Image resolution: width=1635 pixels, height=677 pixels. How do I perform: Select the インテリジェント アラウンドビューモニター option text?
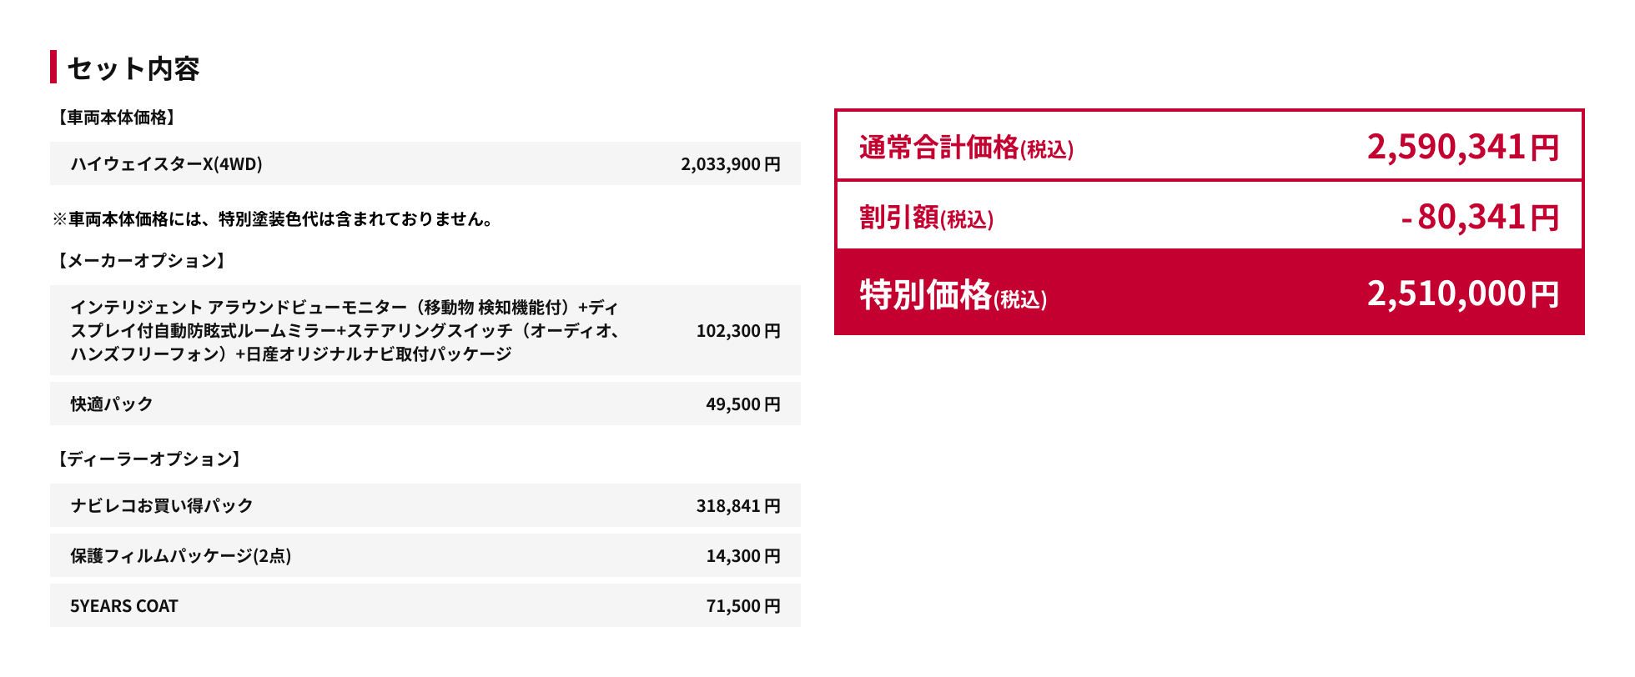pos(345,331)
